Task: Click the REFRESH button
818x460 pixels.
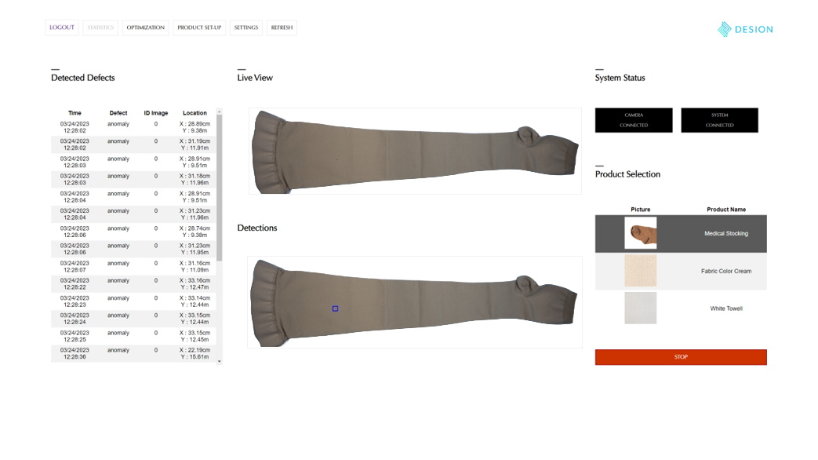Action: (x=282, y=27)
